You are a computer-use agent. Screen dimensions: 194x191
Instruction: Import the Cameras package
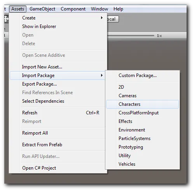coord(143,96)
